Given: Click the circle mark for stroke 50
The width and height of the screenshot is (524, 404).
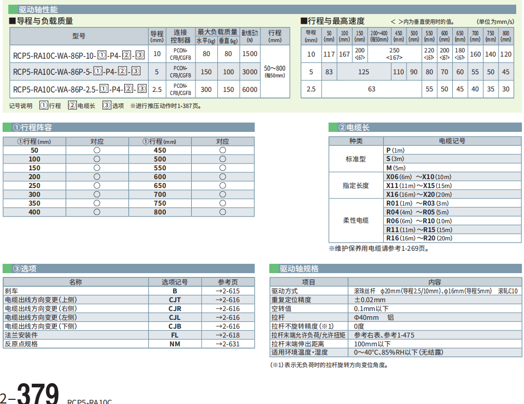Looking at the screenshot, I should [97, 150].
